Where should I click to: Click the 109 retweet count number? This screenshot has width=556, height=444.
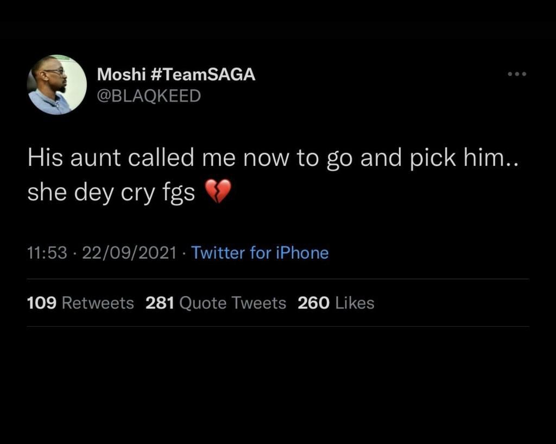[42, 303]
